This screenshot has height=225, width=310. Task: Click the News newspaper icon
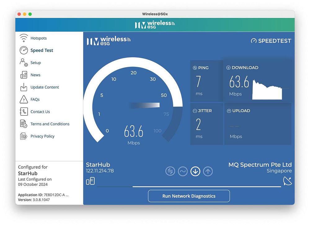(24, 75)
